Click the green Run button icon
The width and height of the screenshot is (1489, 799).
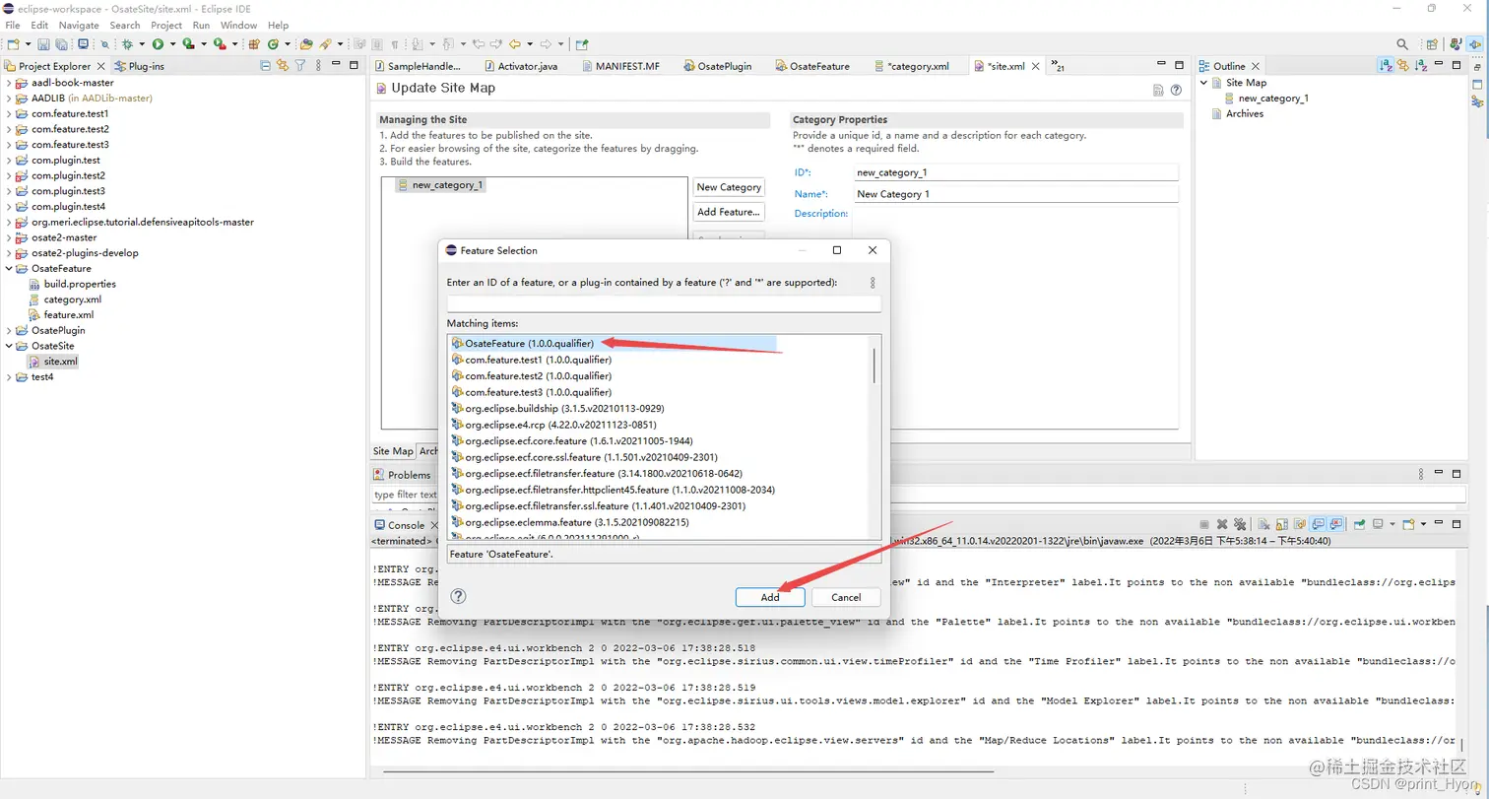[x=158, y=44]
